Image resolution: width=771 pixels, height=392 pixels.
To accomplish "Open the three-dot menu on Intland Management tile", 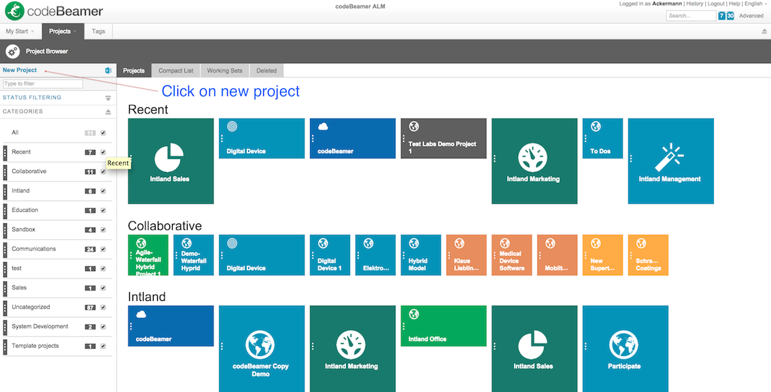I will click(x=632, y=158).
